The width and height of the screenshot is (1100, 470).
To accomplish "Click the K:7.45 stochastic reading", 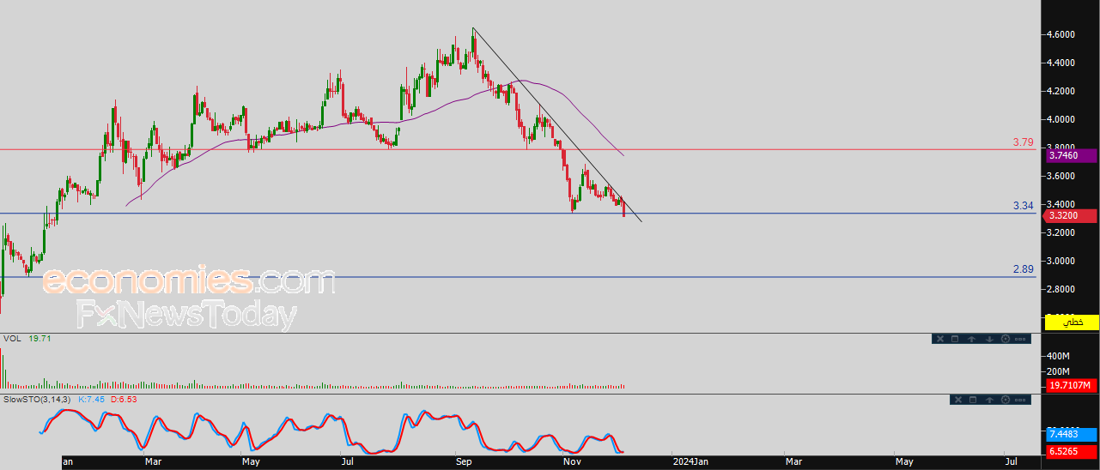I will point(91,399).
